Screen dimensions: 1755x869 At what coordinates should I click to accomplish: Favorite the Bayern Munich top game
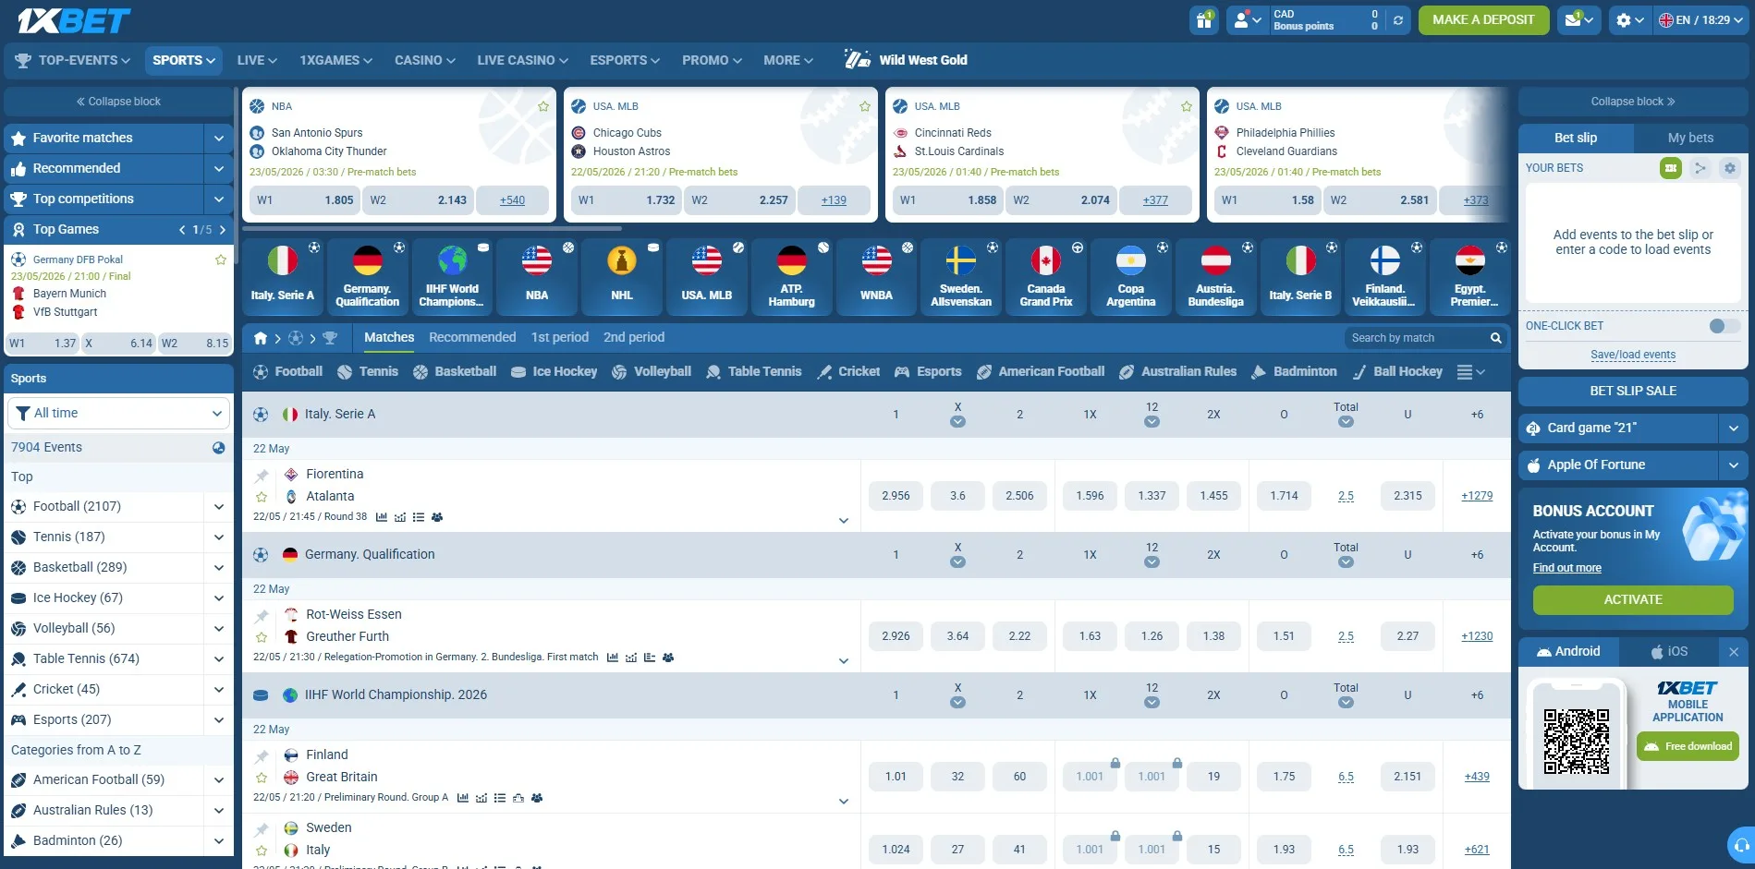(x=221, y=259)
